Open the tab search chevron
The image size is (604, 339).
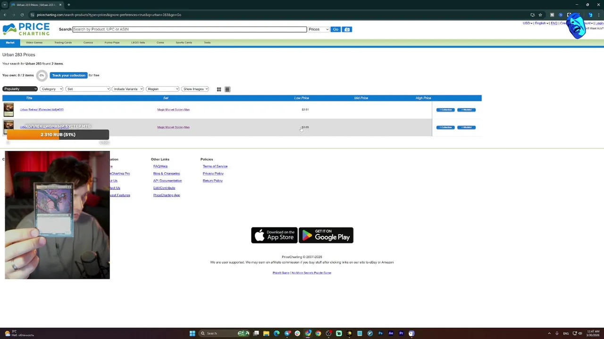pos(5,5)
